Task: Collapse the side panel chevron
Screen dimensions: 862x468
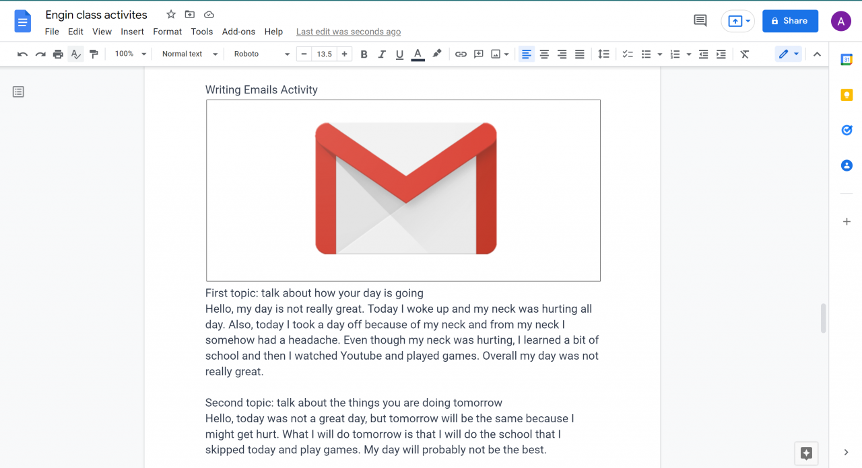Action: 847,453
